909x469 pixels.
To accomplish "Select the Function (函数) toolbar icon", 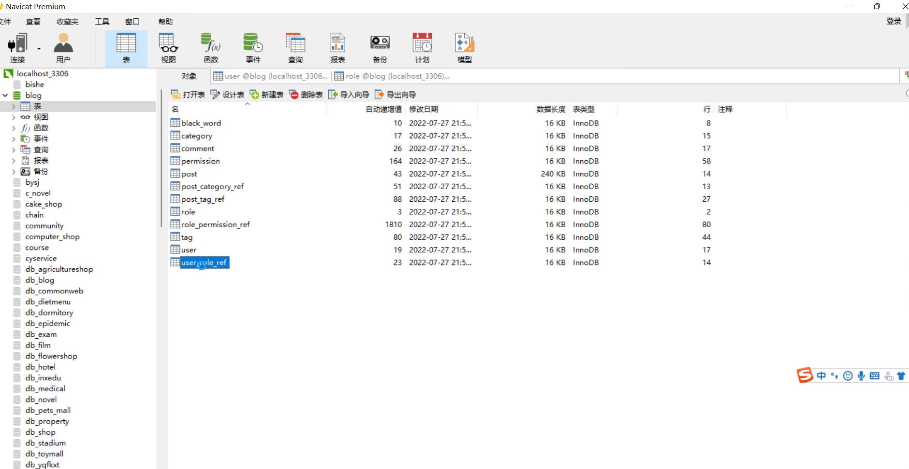I will click(x=211, y=48).
